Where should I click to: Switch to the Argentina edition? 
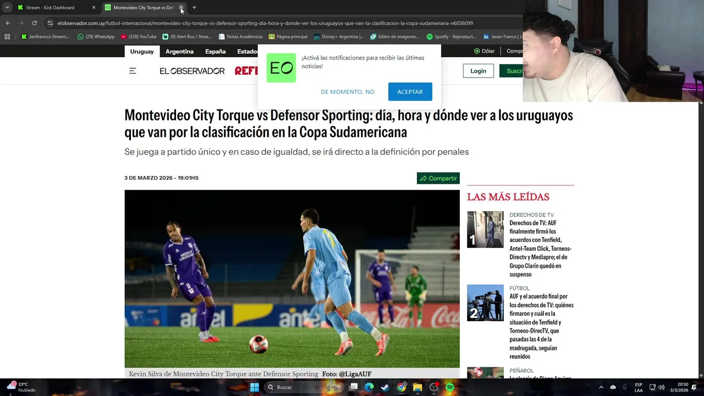coord(179,51)
